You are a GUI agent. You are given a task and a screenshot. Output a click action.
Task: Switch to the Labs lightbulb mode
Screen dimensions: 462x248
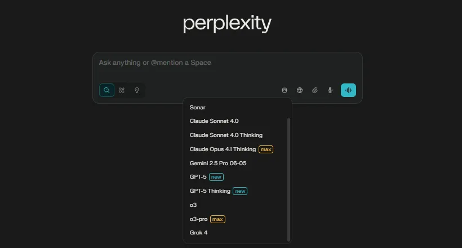pos(136,90)
